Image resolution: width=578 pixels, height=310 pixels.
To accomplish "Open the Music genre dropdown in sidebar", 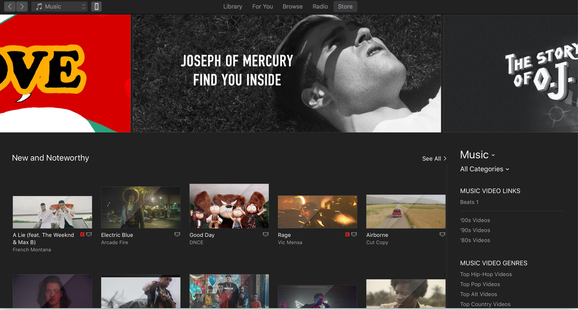I will pos(477,155).
